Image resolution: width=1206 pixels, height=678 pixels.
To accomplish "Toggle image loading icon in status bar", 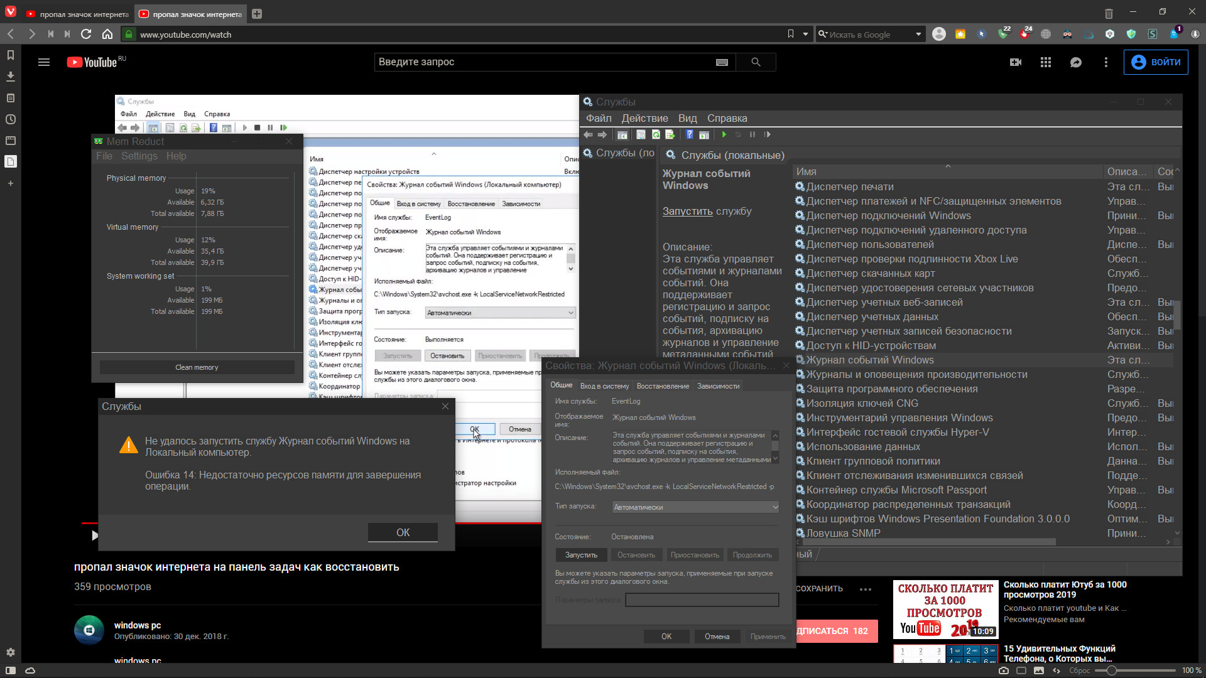I will click(1039, 670).
